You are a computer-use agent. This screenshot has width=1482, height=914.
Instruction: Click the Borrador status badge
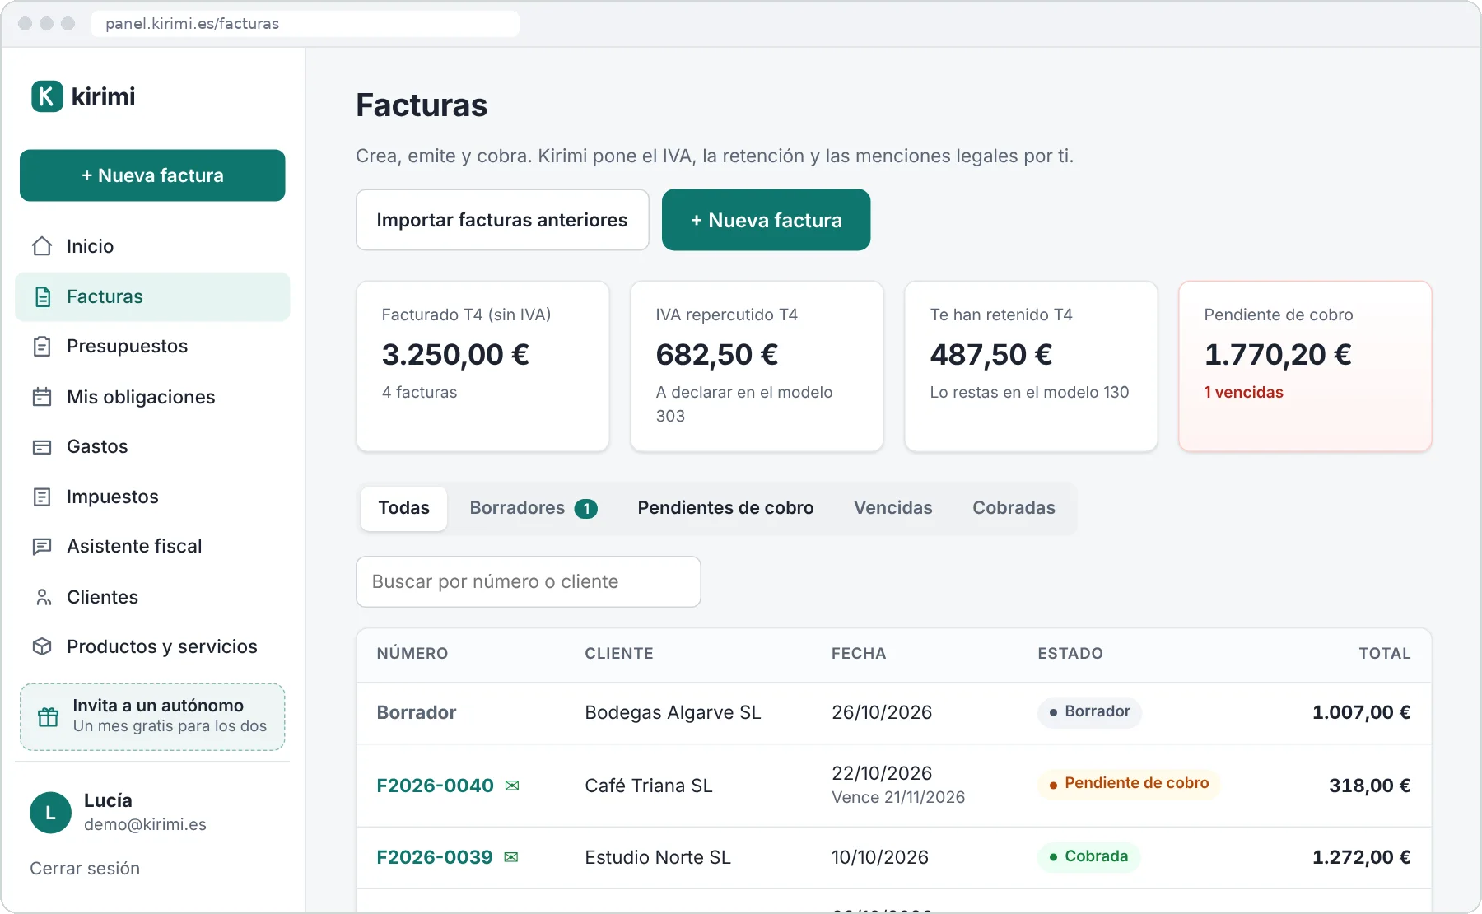[x=1089, y=711]
